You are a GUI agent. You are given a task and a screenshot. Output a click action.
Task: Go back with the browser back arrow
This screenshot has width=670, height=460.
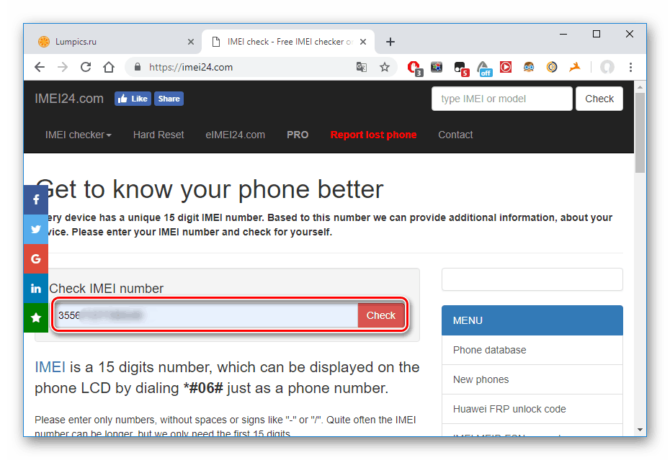click(x=40, y=67)
